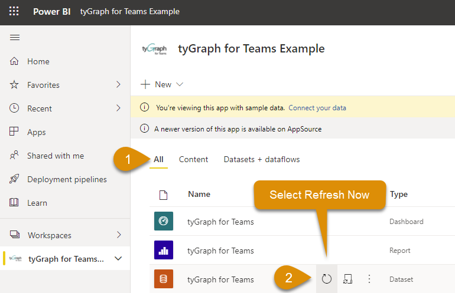
Task: Expand the Favorites flyout chevron
Action: pos(118,85)
